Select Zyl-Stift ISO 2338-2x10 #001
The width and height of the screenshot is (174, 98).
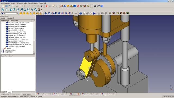pyautogui.click(x=17, y=47)
